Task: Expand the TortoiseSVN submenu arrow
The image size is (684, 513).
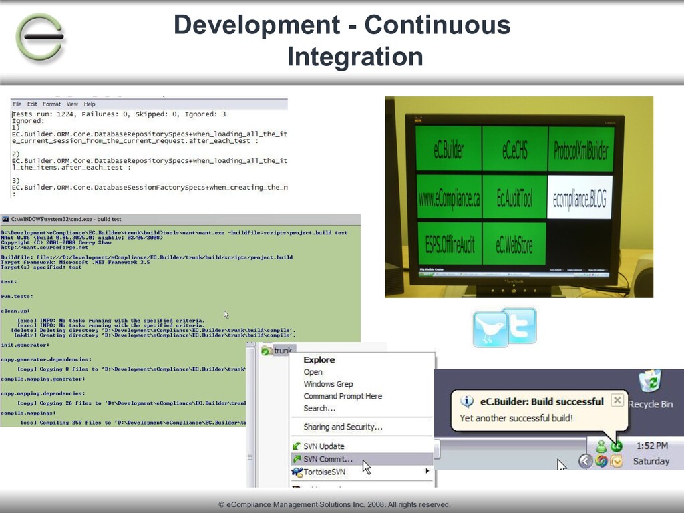Action: coord(427,471)
